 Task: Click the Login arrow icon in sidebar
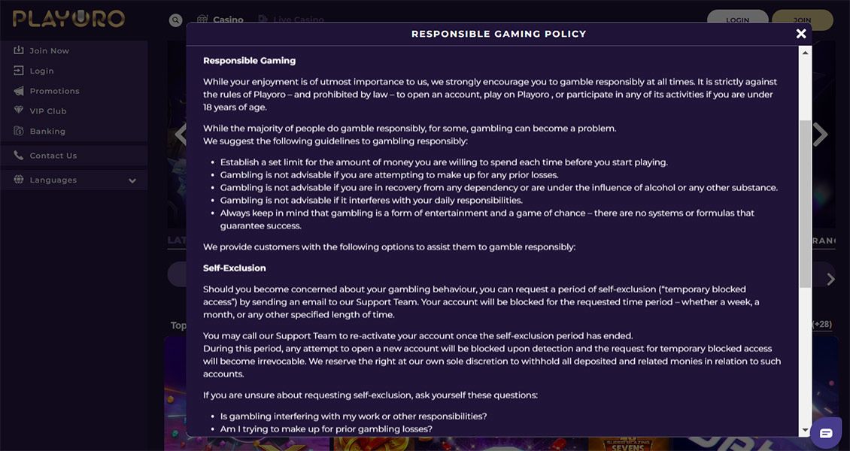(x=19, y=71)
